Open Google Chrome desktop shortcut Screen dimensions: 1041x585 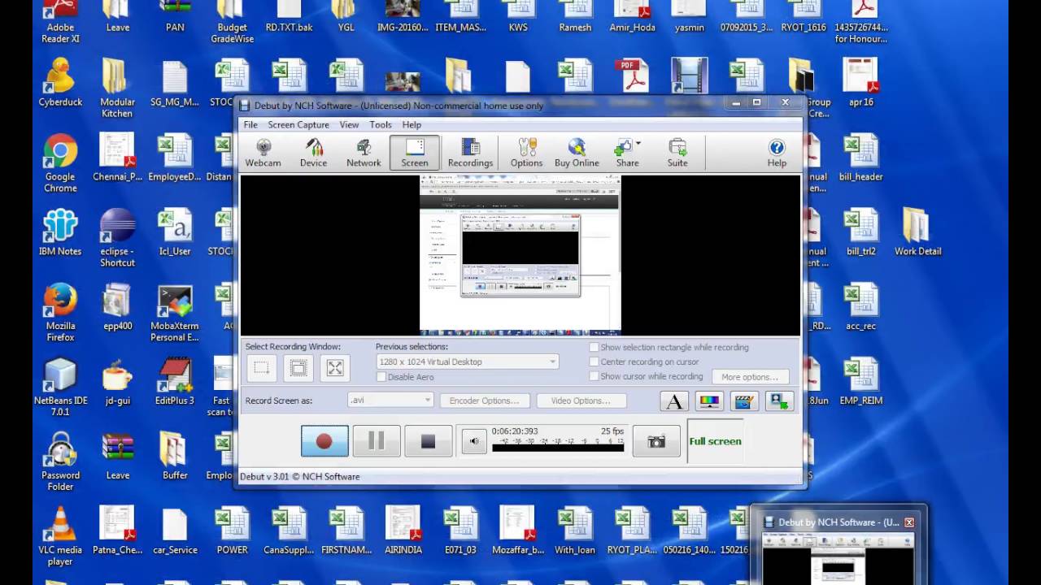pos(60,162)
